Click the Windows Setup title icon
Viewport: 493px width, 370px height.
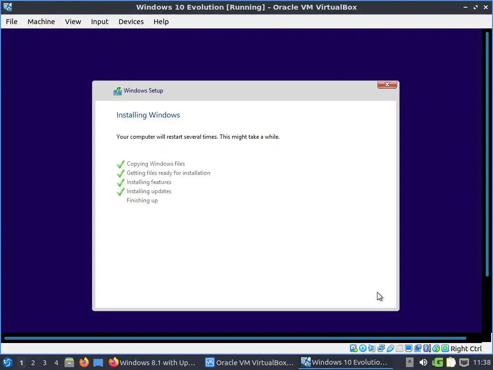(x=117, y=91)
